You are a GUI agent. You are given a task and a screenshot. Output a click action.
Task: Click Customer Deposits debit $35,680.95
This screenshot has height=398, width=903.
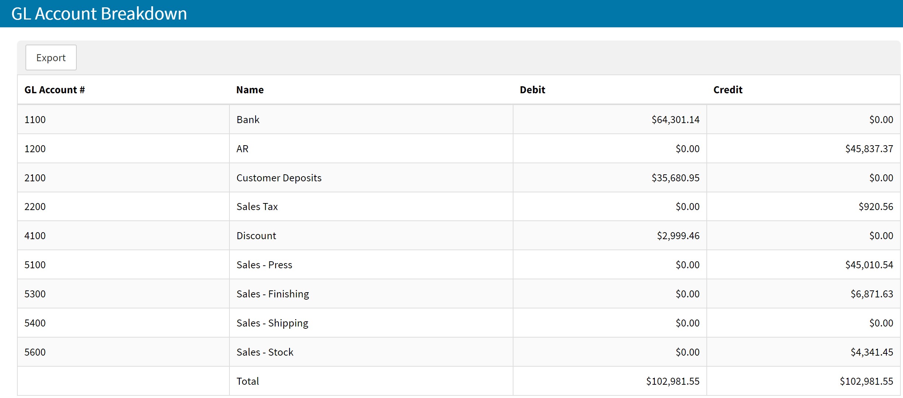pos(675,178)
